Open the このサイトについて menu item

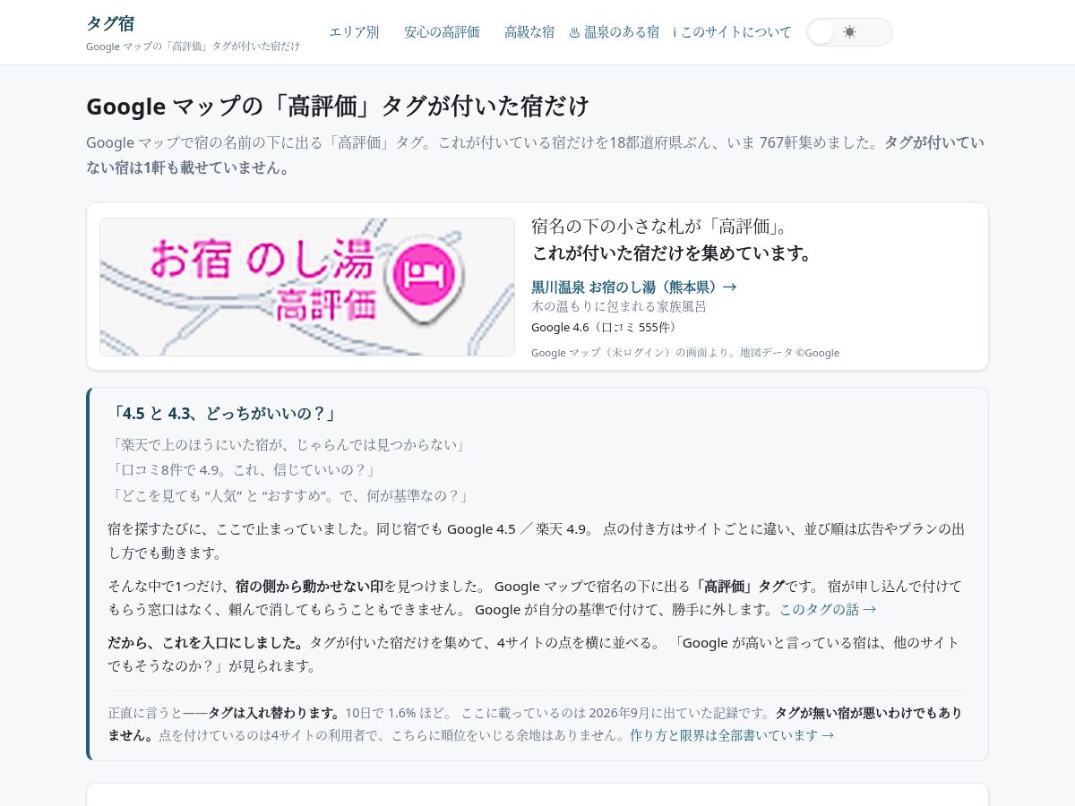(x=733, y=32)
